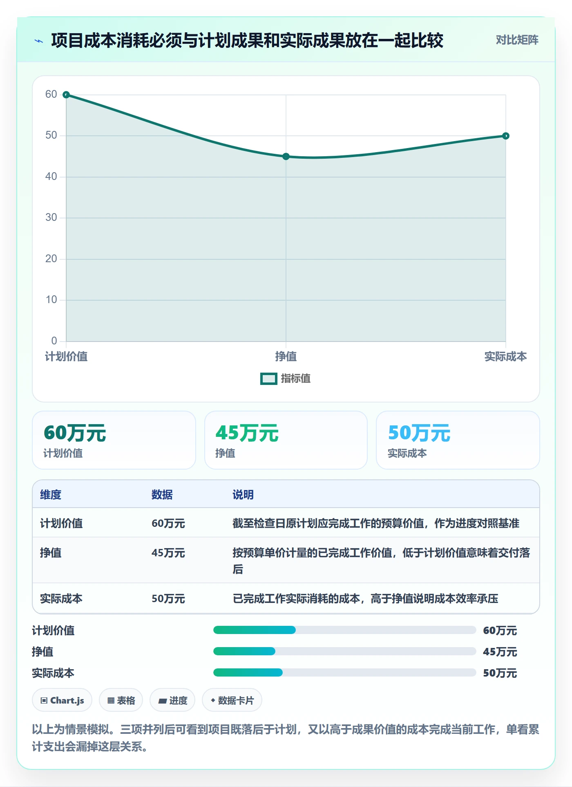Toggle the 指标值 legend color box

269,379
